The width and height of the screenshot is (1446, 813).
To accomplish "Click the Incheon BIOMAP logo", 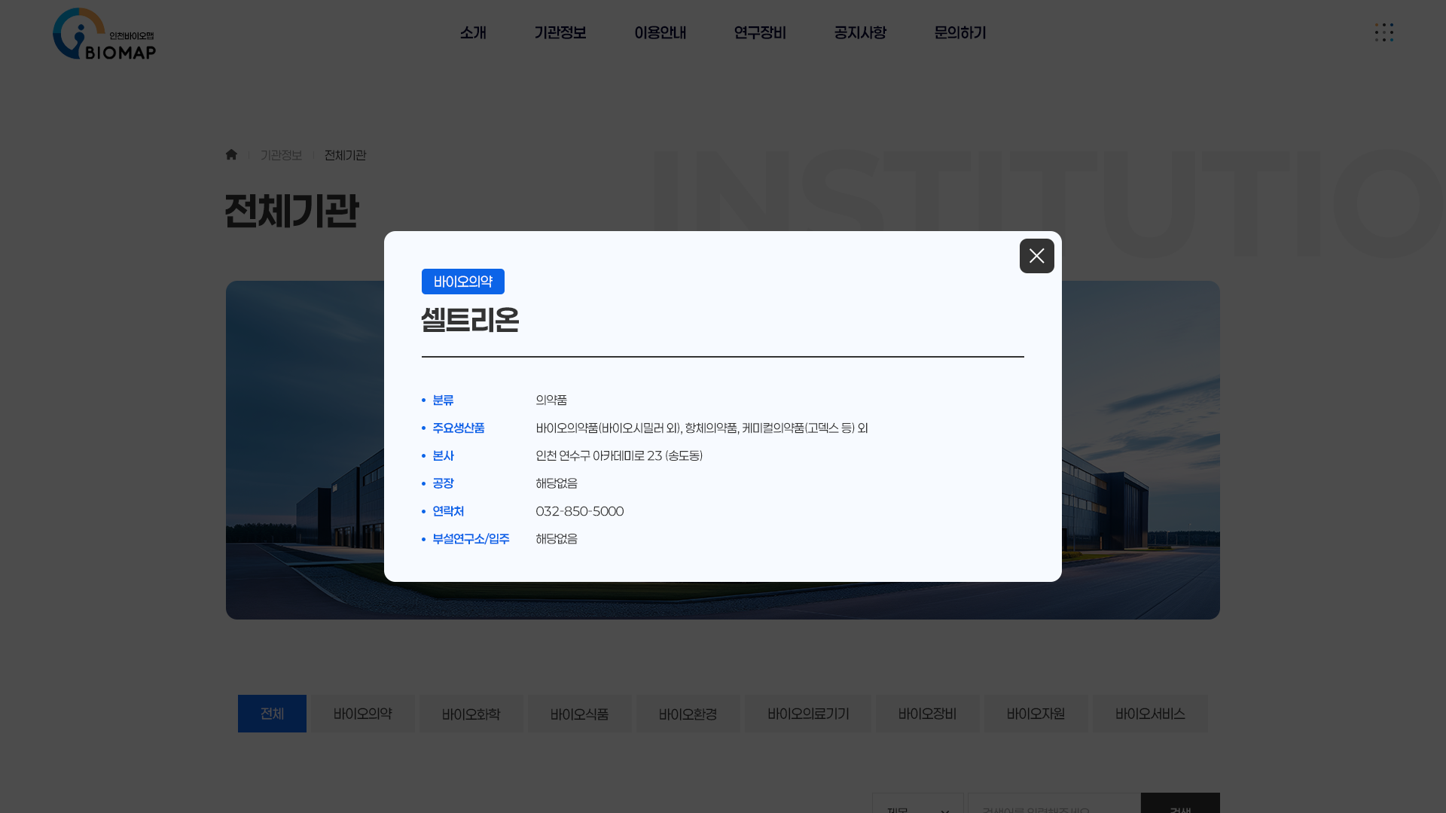I will click(104, 34).
